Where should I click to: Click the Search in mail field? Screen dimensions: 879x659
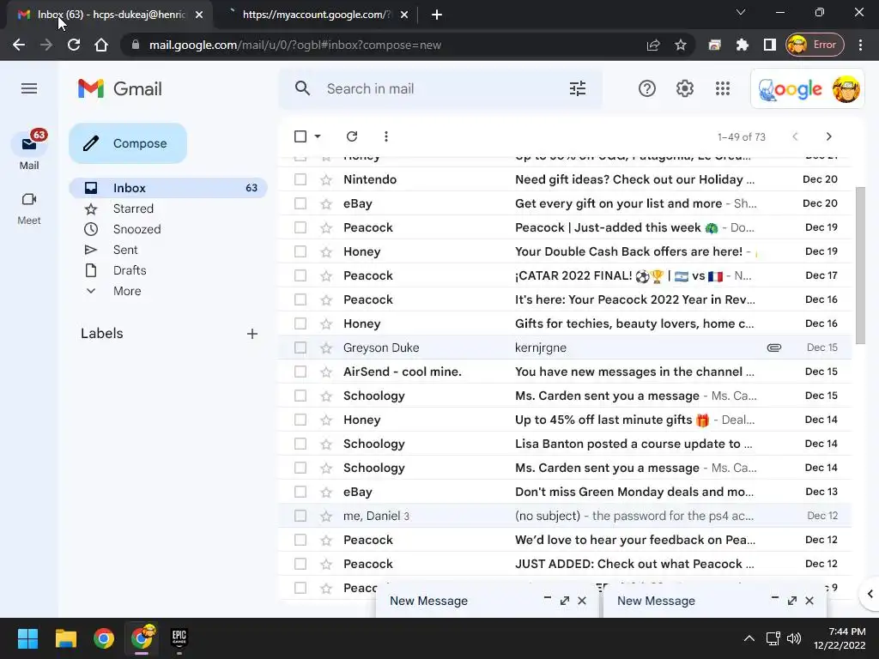click(x=440, y=88)
